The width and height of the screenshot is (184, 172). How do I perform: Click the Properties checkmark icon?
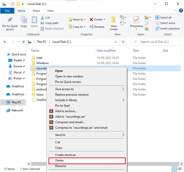pos(137,20)
